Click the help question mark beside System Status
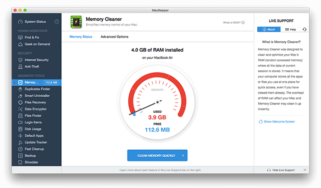 pyautogui.click(x=57, y=21)
